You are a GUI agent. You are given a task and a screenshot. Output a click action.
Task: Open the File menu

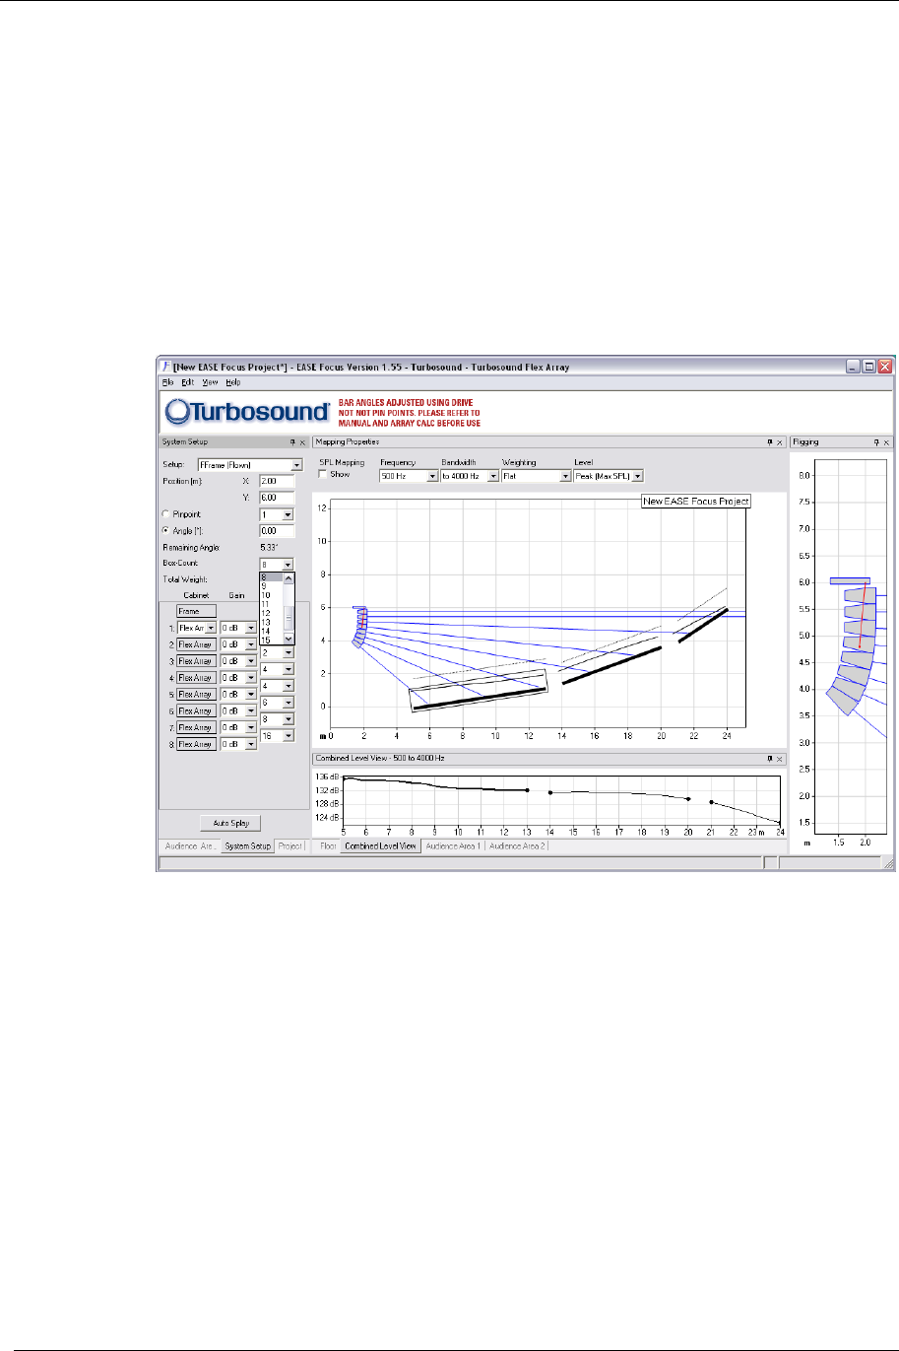pos(167,382)
